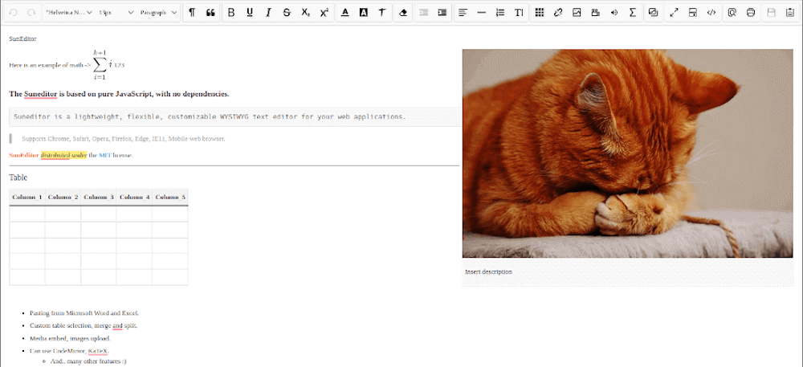Viewport: 803px width, 367px height.
Task: Toggle italic formatting
Action: (x=268, y=13)
